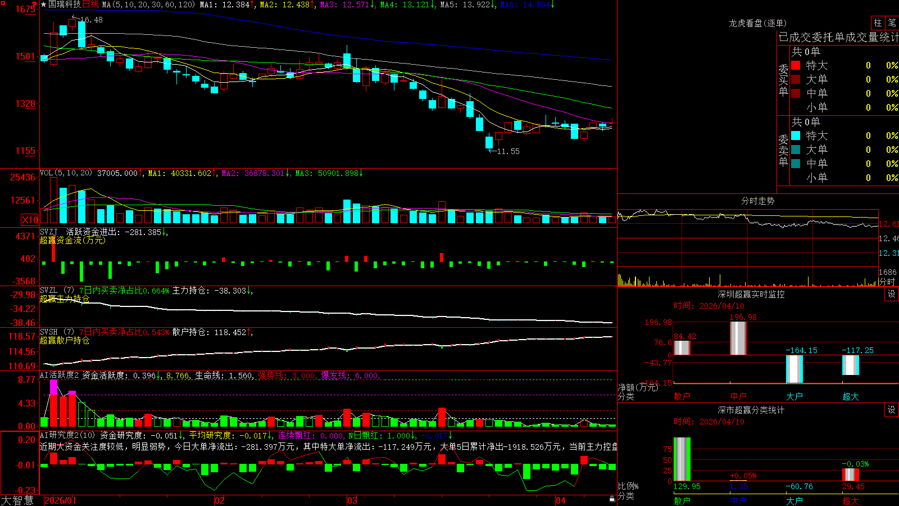
Task: Click the 散户持仓: 118.452 value
Action: (x=209, y=332)
